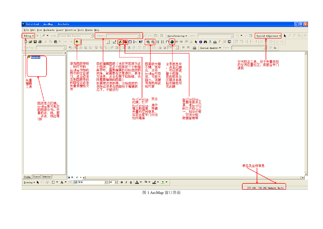Open the View menu

coord(39,30)
